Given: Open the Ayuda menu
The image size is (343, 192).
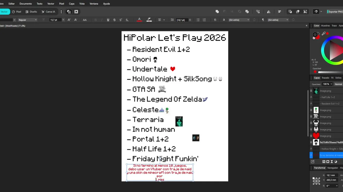Looking at the screenshot, I should click(106, 4).
